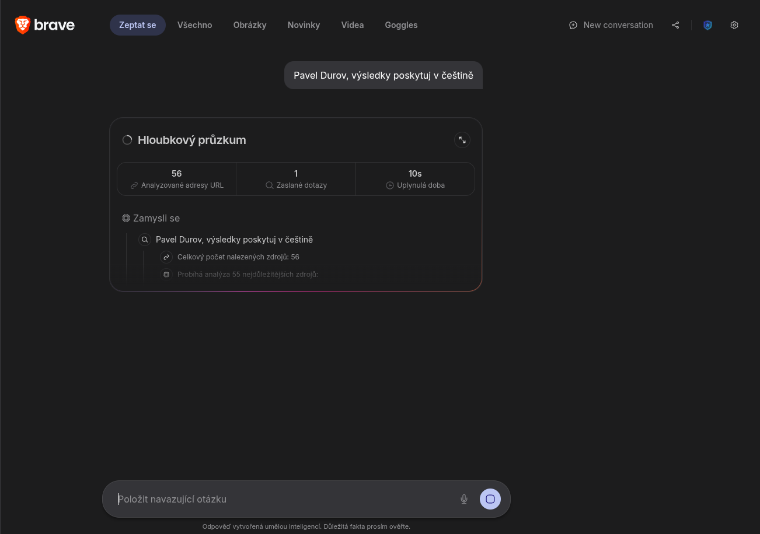This screenshot has height=534, width=760.
Task: Click the user message bubble Pavel Durov
Action: tap(384, 75)
